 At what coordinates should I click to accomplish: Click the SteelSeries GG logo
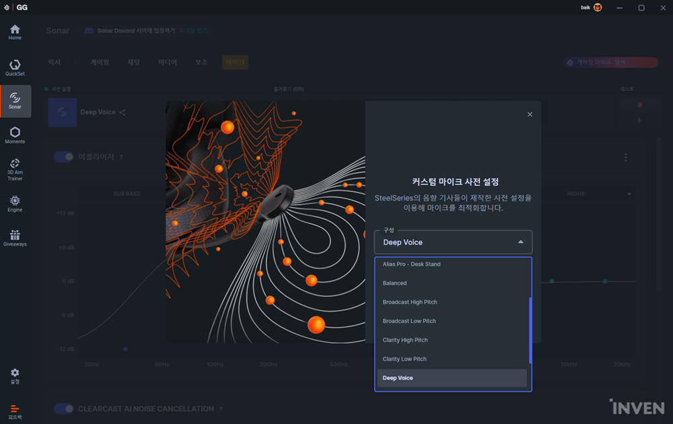16,7
